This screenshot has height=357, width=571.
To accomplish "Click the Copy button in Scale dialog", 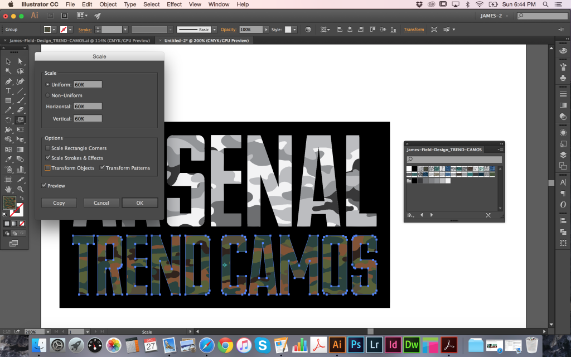I will point(59,203).
